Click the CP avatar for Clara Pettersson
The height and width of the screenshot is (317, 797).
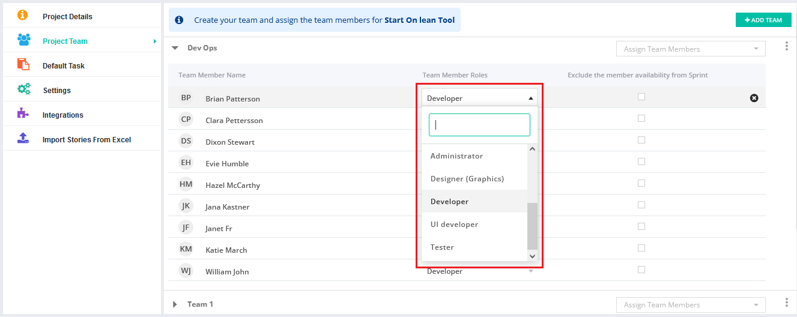(186, 119)
